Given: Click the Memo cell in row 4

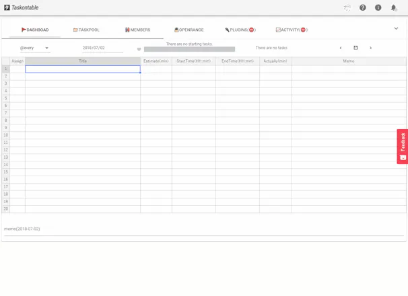Looking at the screenshot, I should point(348,91).
